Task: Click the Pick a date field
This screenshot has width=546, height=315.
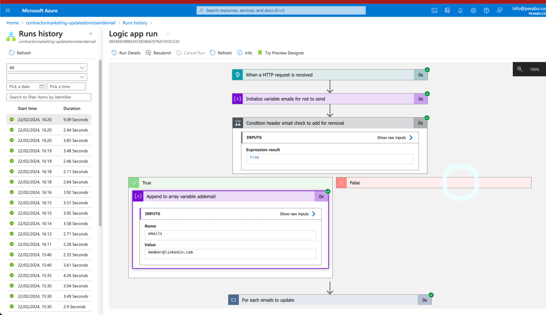Action: coord(26,86)
